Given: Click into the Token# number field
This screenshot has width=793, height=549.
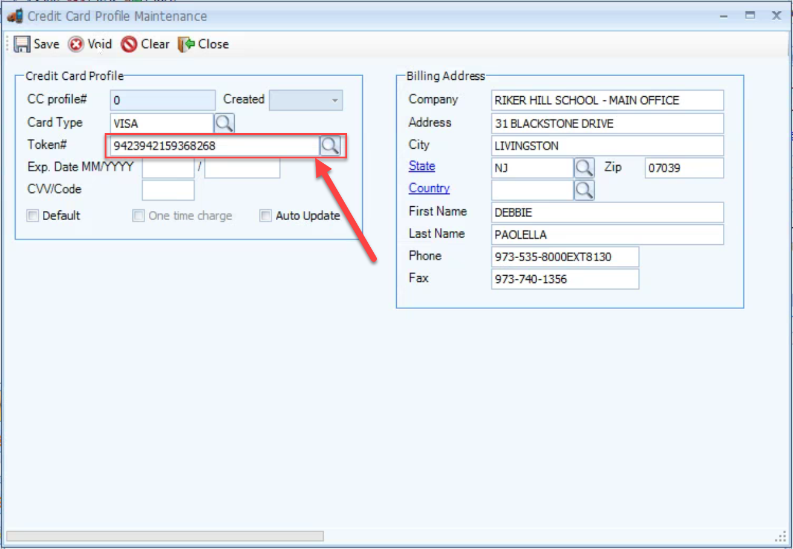Looking at the screenshot, I should [x=212, y=146].
